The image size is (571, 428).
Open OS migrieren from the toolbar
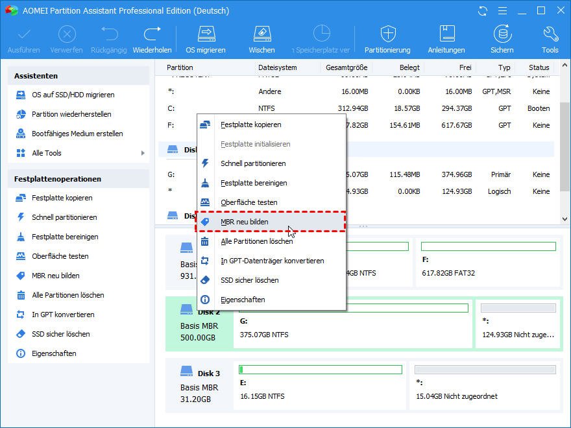[206, 40]
